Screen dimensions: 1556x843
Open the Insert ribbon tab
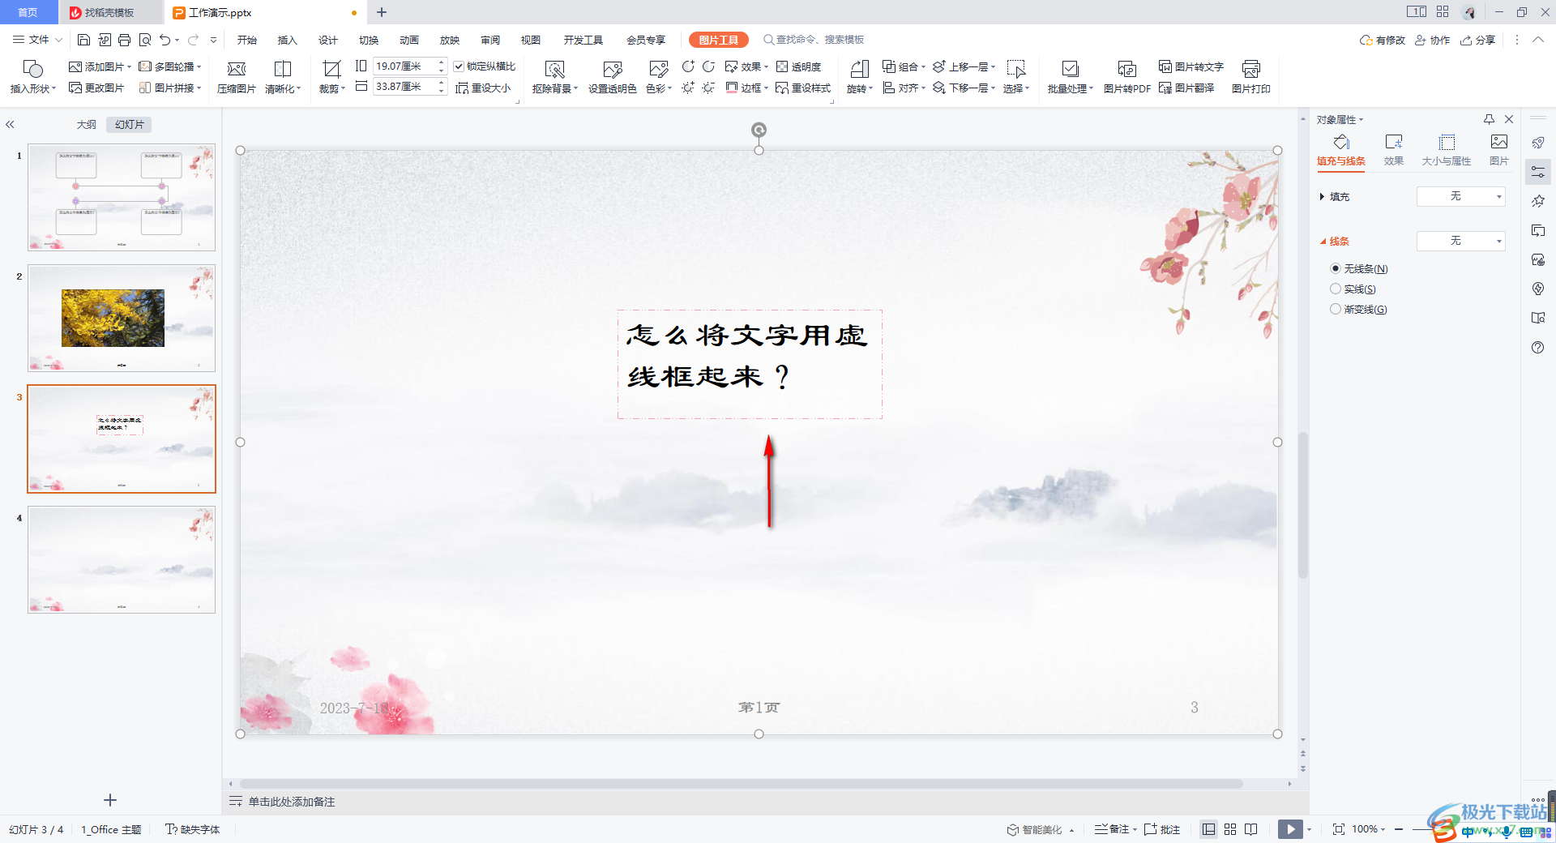(x=288, y=40)
